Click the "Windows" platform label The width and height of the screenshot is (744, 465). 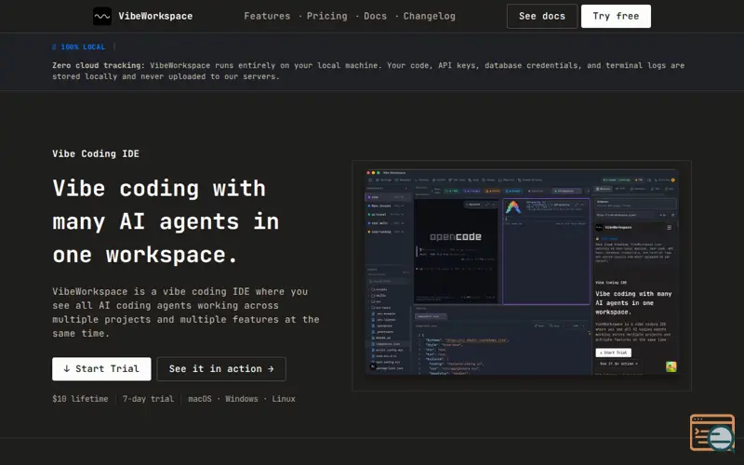242,399
